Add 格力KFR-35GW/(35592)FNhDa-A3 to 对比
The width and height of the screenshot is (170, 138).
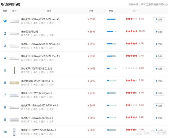(159, 56)
